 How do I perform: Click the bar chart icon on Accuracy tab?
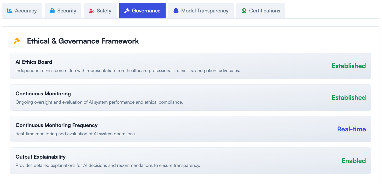coord(10,11)
